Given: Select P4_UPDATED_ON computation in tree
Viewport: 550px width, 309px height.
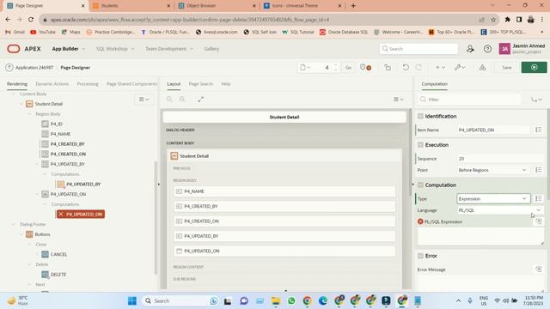Looking at the screenshot, I should click(x=81, y=214).
